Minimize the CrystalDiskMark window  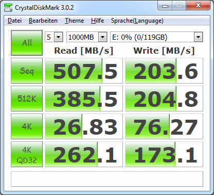click(x=165, y=6)
